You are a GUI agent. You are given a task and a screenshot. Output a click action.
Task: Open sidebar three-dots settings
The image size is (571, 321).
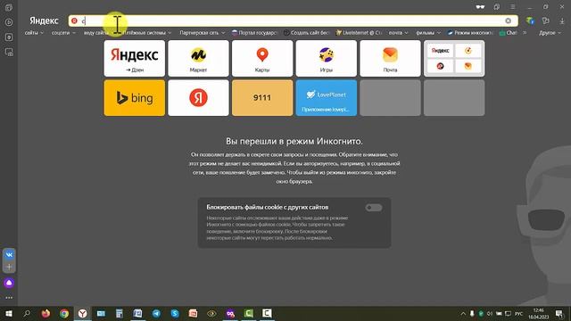coord(9,297)
